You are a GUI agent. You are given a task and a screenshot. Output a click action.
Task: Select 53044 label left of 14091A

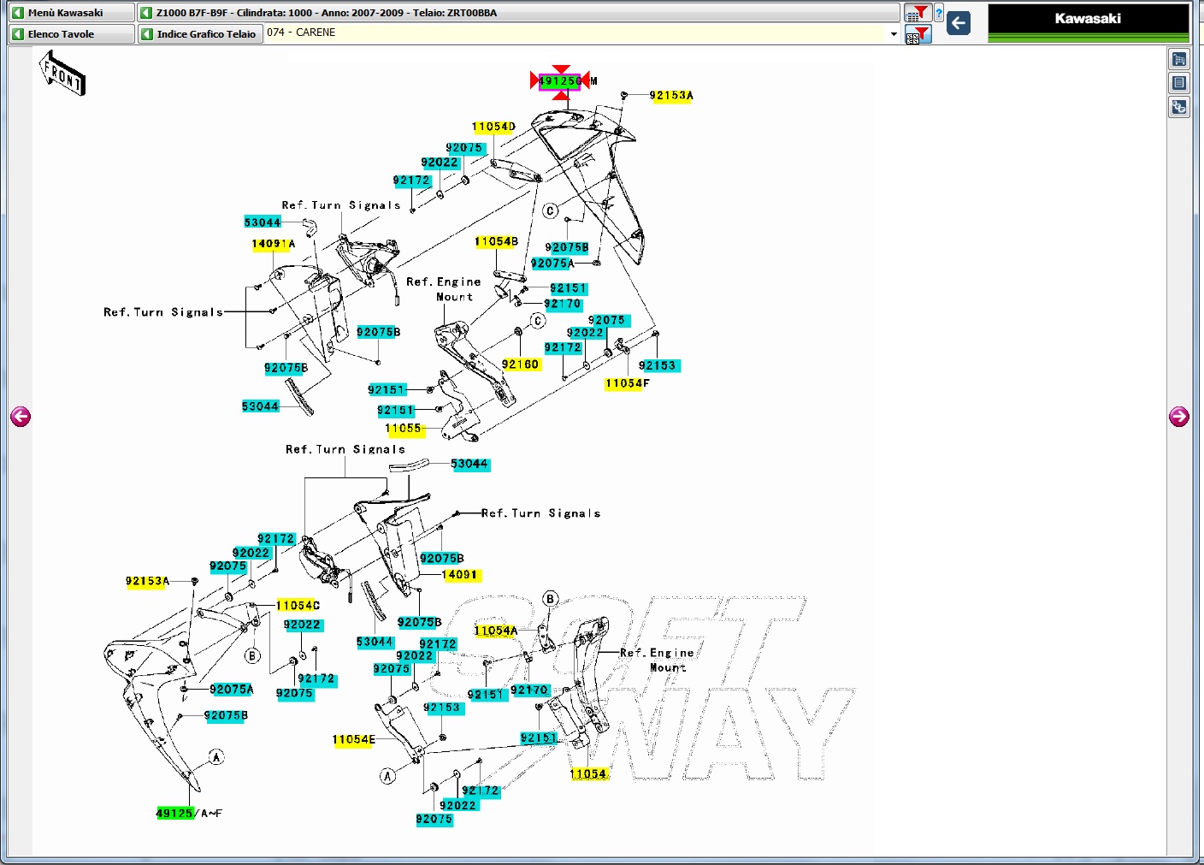(263, 222)
